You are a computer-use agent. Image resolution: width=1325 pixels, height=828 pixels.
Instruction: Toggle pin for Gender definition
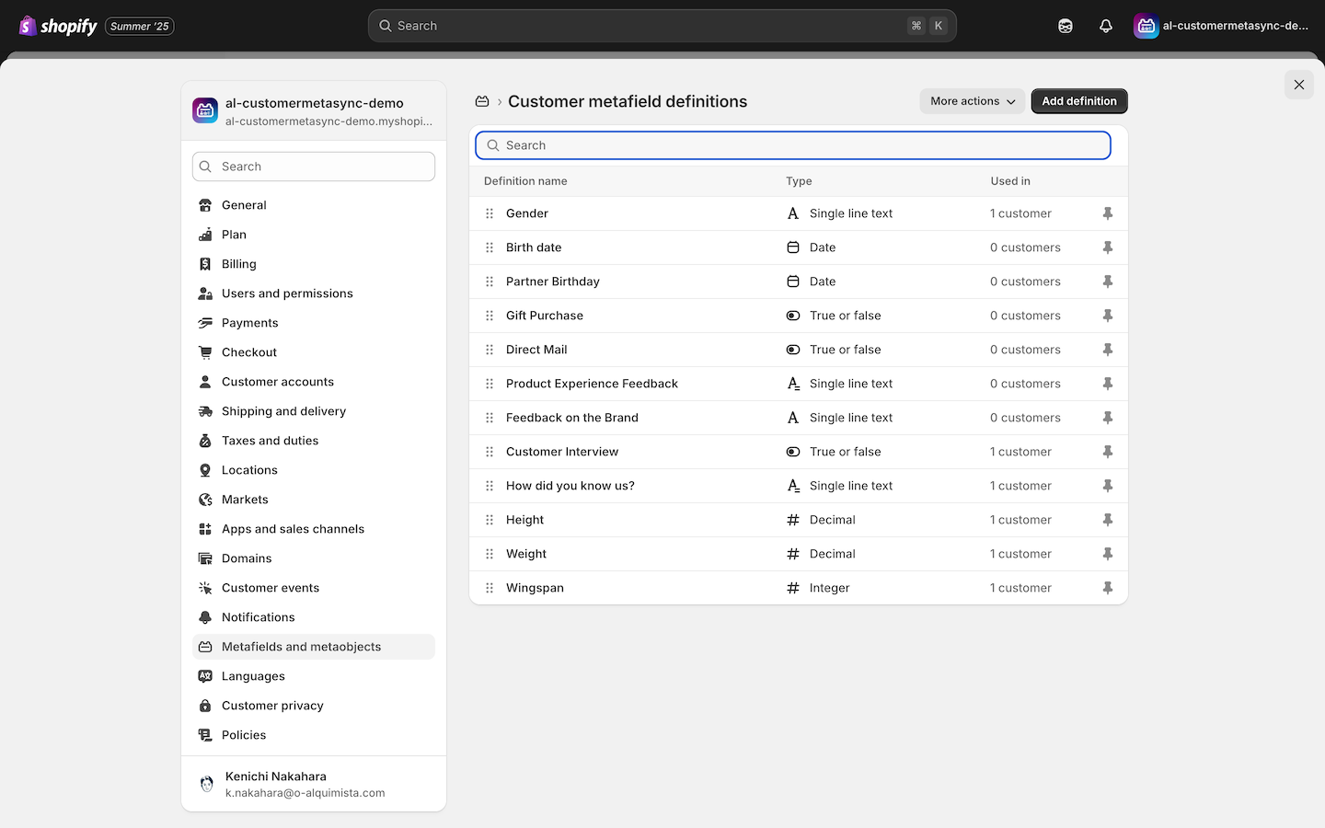[x=1108, y=213]
